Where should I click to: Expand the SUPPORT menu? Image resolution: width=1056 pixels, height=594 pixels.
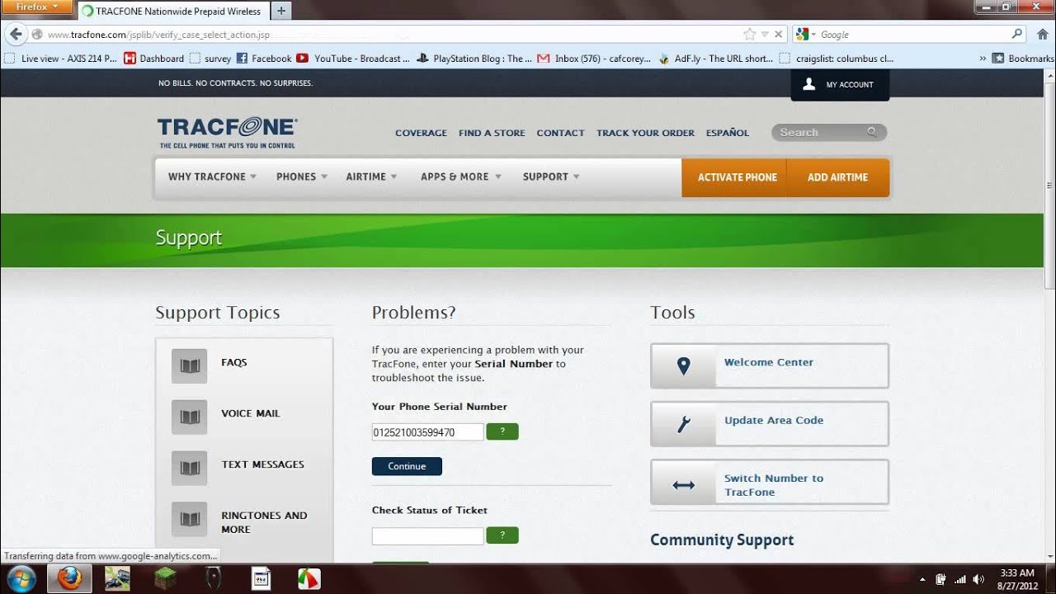(551, 177)
